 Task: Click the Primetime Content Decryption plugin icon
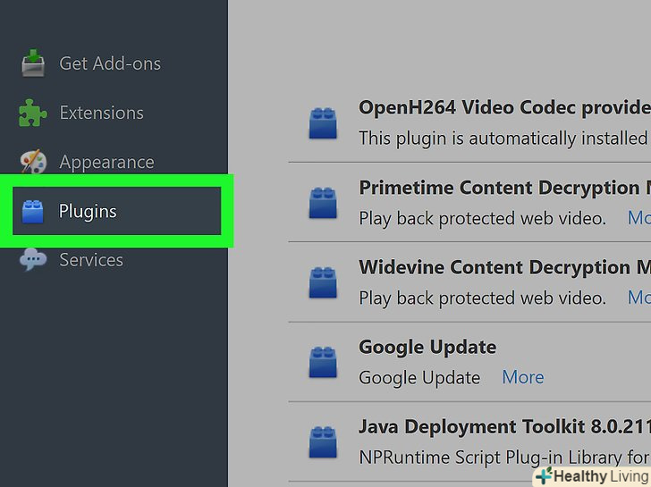coord(322,203)
